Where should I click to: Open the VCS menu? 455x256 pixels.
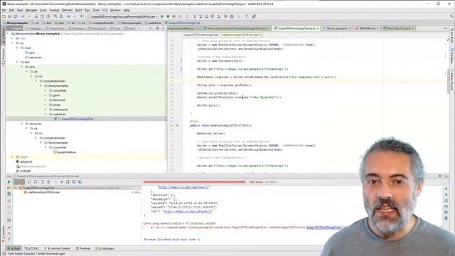coord(105,10)
